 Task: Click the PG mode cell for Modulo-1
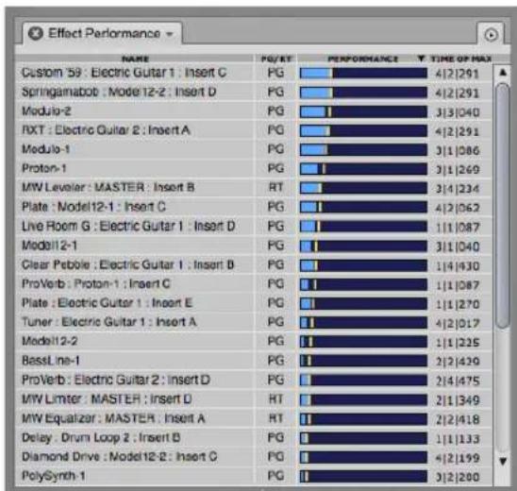(276, 149)
